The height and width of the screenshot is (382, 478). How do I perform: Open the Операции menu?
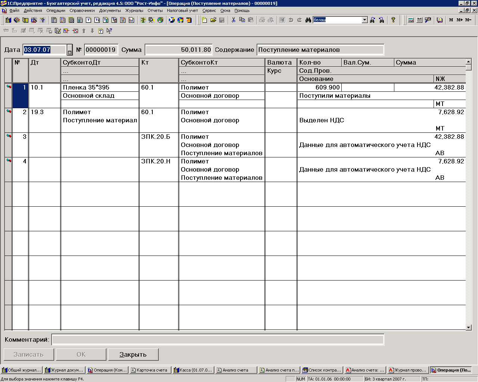(56, 10)
